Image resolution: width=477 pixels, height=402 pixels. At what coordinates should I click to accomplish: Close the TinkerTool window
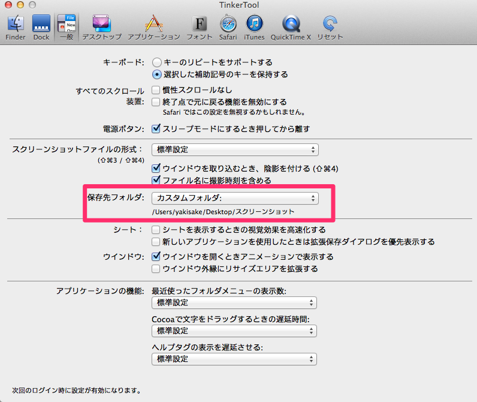(8, 5)
